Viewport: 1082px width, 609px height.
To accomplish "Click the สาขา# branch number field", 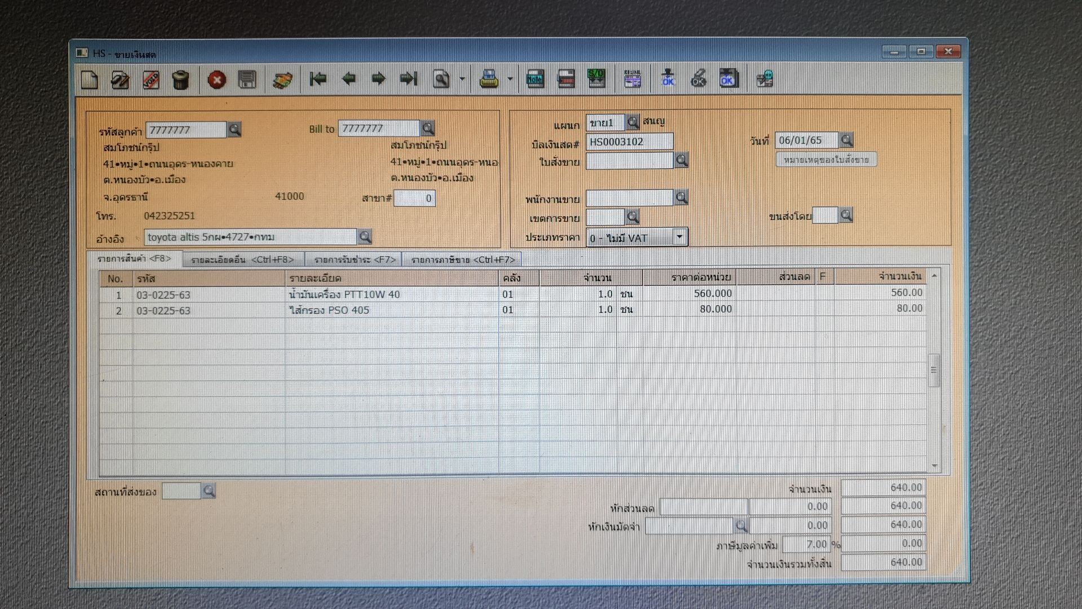I will click(x=415, y=198).
